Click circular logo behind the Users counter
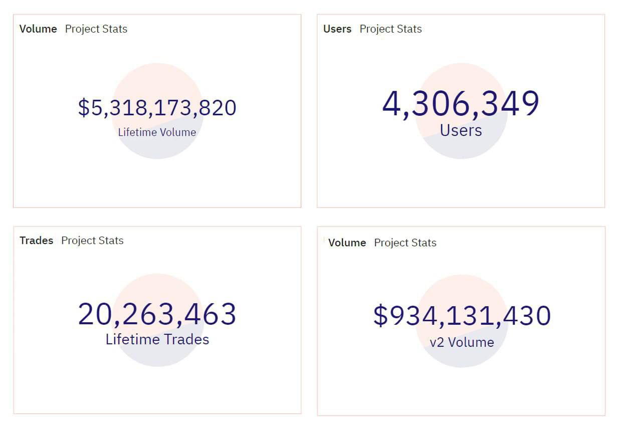Screen dimensions: 620x429 click(x=461, y=75)
